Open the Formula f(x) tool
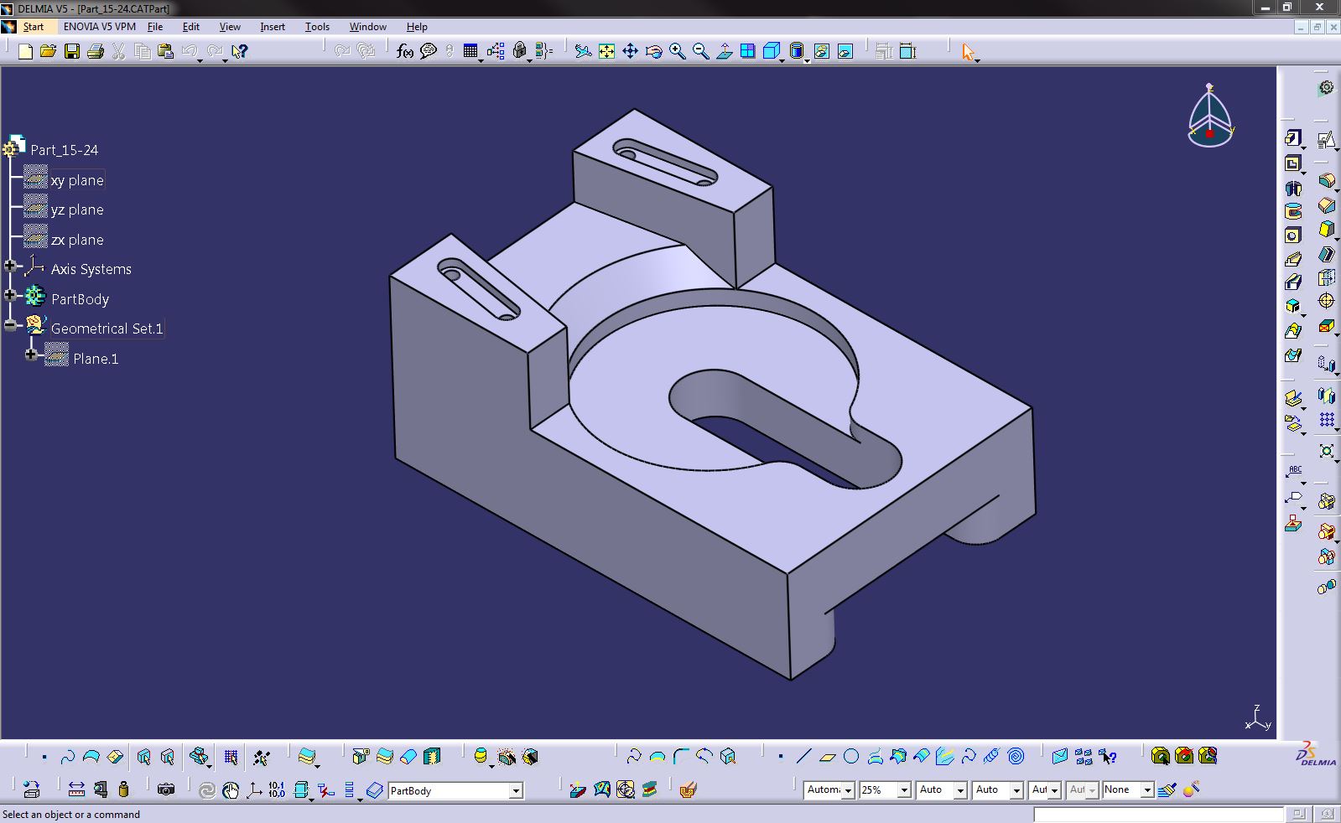This screenshot has width=1341, height=823. click(405, 52)
